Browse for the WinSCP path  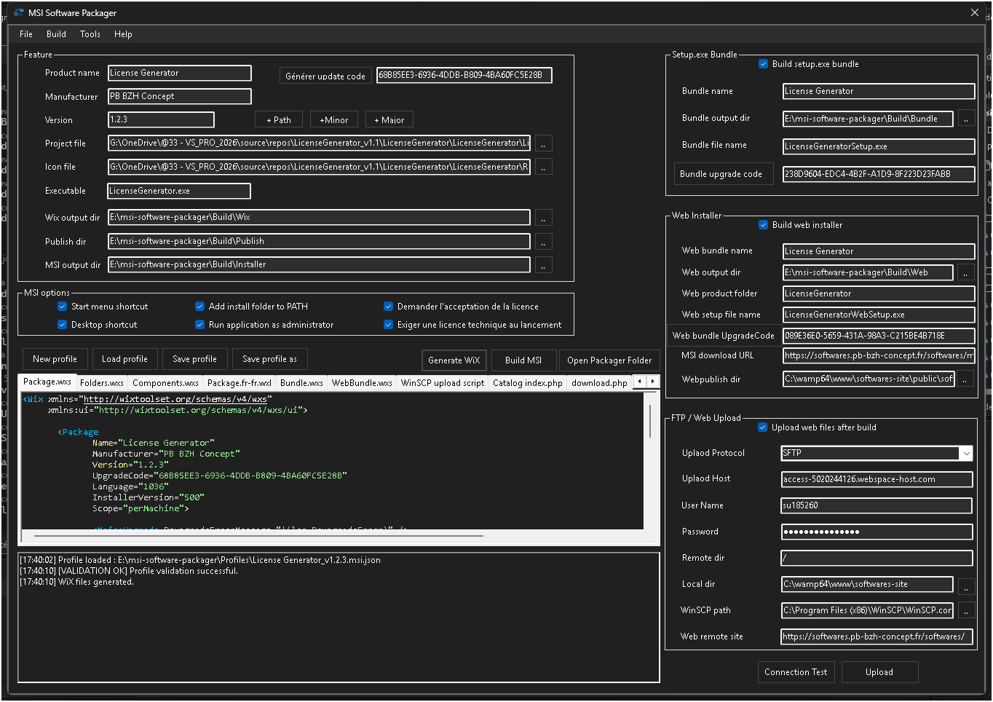(x=966, y=611)
